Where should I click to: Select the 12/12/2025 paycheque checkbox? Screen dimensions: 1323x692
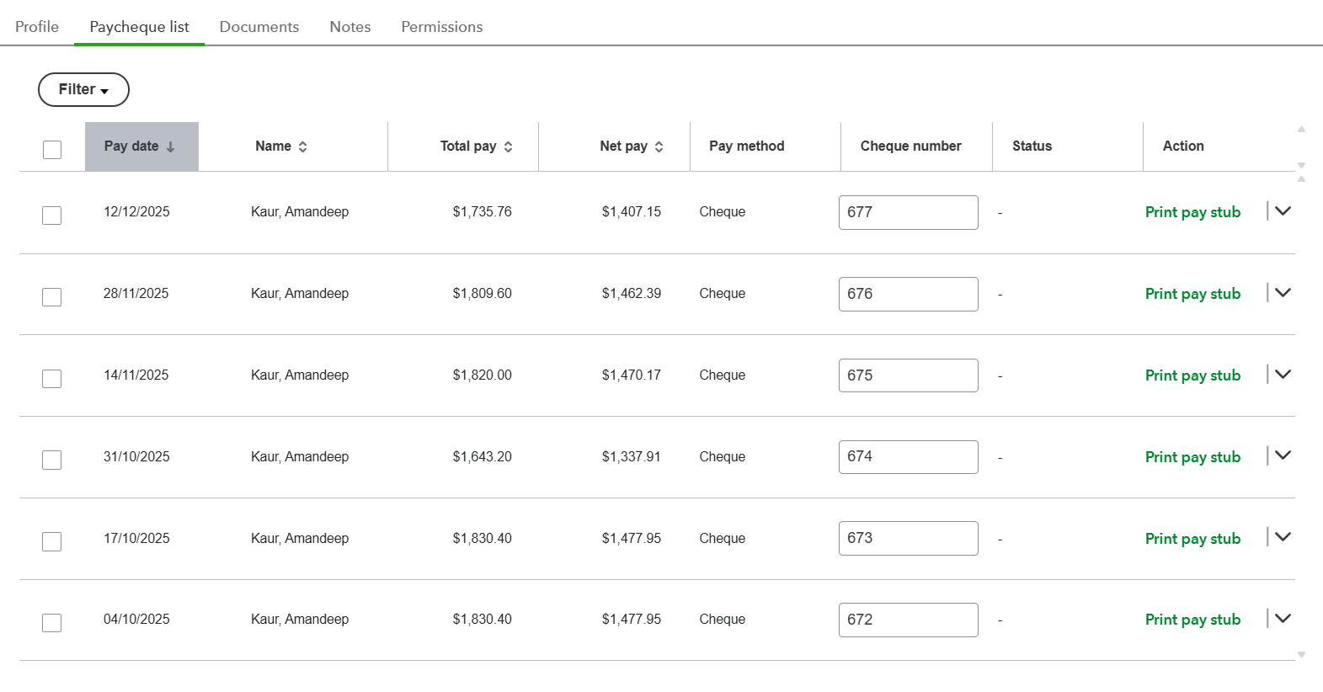point(52,216)
